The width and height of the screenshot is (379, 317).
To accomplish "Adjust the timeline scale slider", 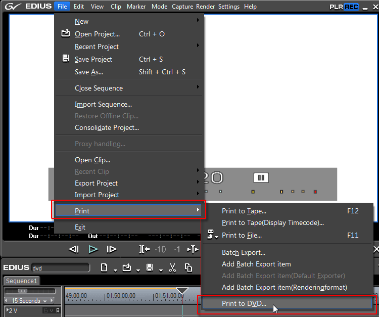I will (23, 291).
